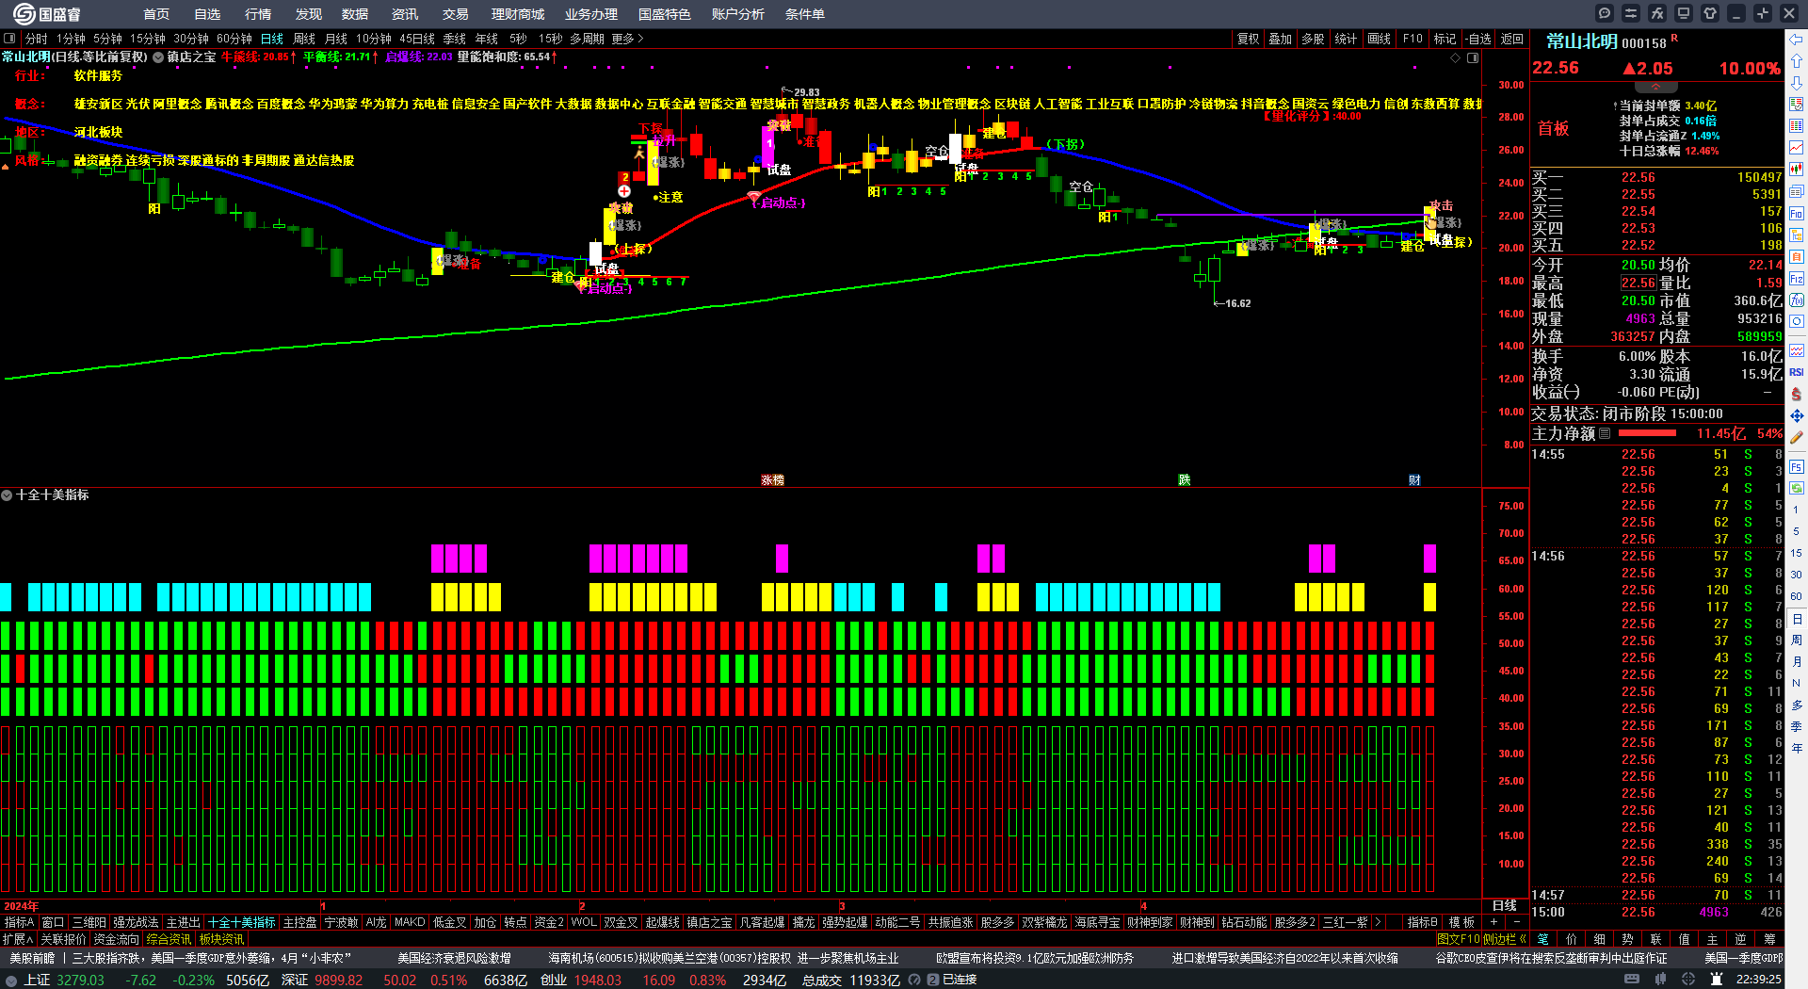Click the 图文F10 link
1808x989 pixels.
(1458, 939)
